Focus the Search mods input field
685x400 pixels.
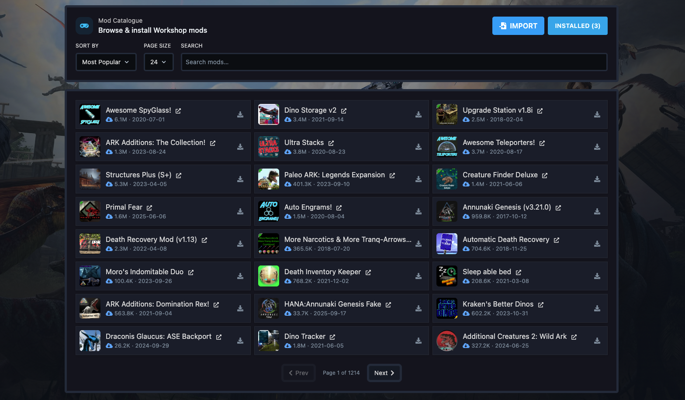pyautogui.click(x=394, y=62)
